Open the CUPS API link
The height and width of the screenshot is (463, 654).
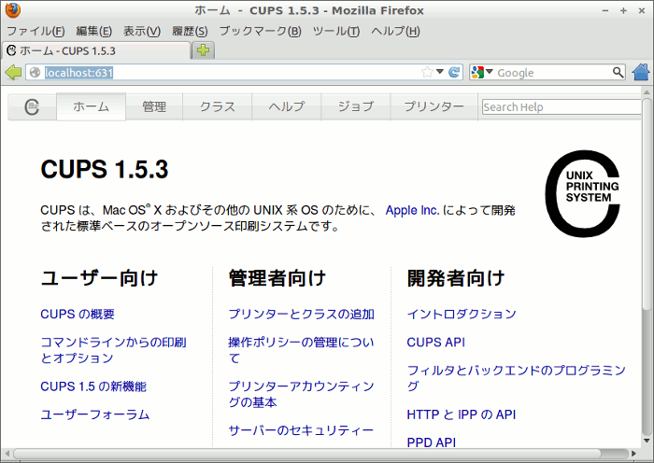(x=435, y=342)
